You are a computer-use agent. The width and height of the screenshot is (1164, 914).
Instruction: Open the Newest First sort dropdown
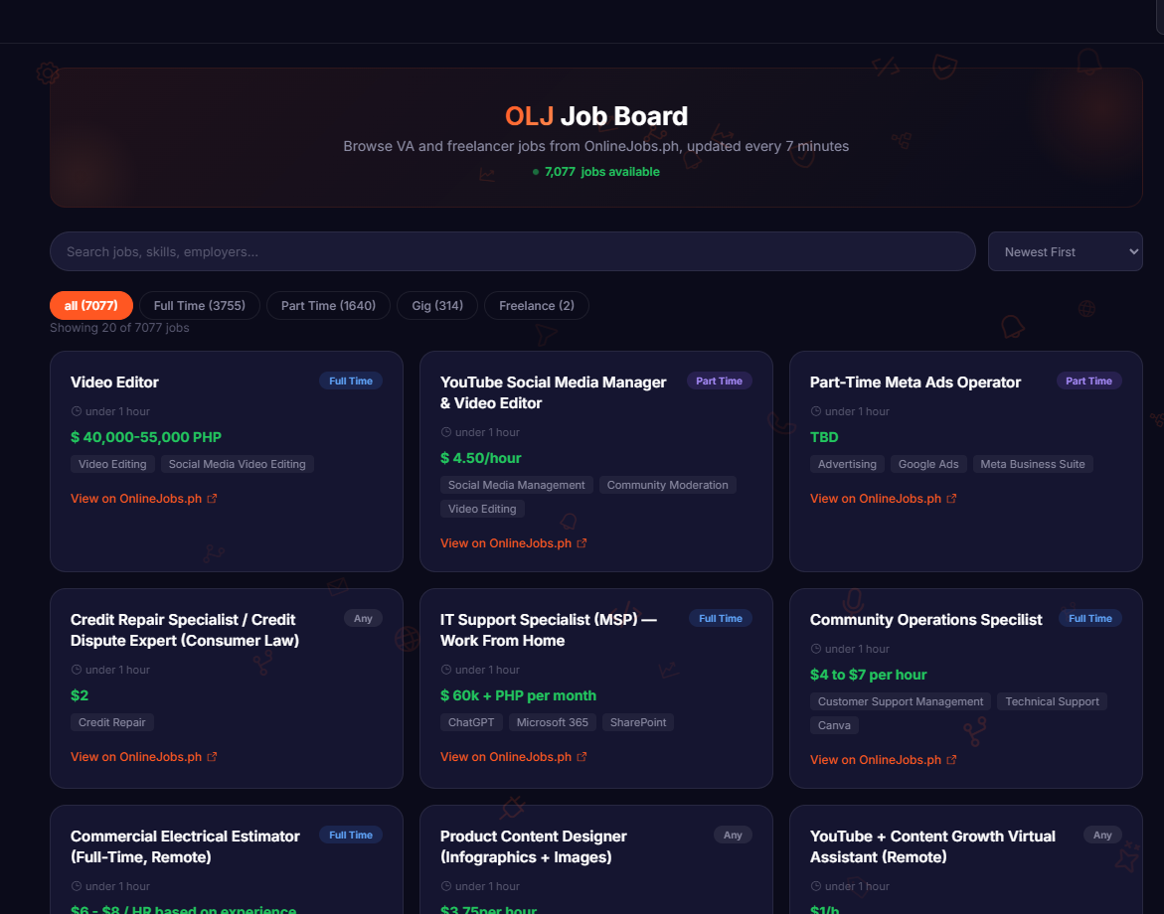(x=1065, y=251)
